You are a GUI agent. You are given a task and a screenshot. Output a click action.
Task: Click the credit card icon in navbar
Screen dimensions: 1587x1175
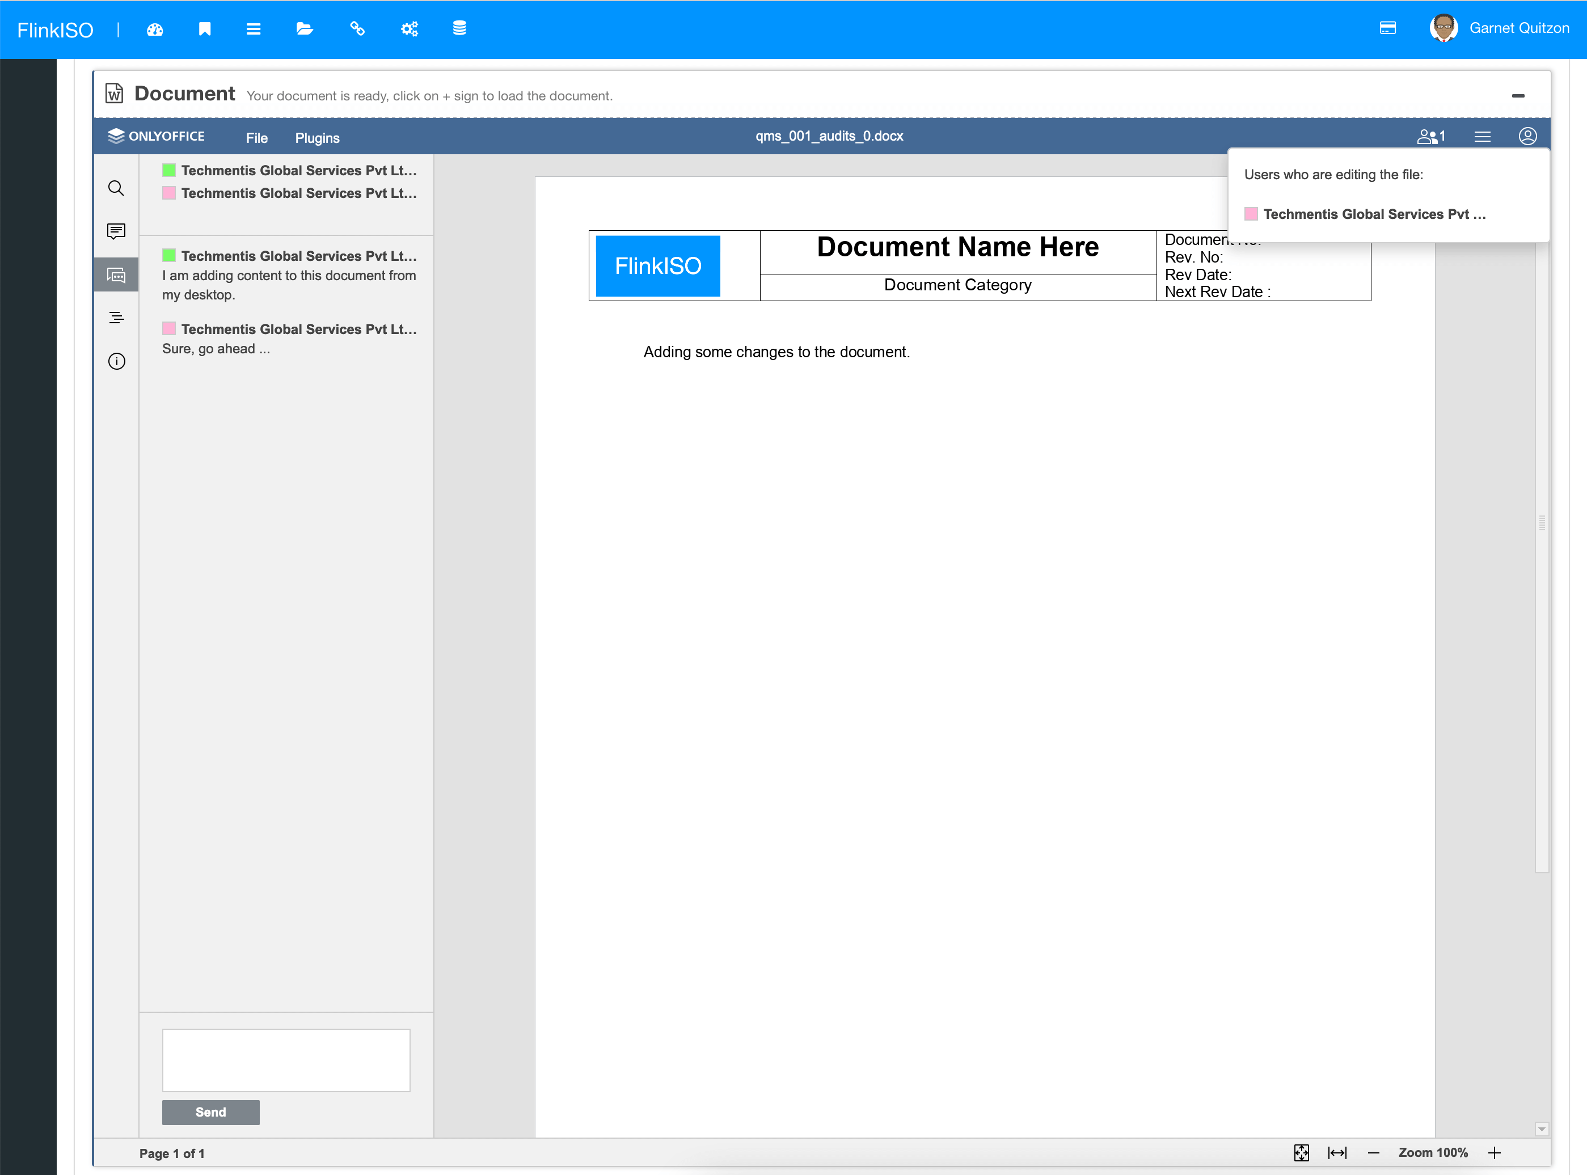1388,28
